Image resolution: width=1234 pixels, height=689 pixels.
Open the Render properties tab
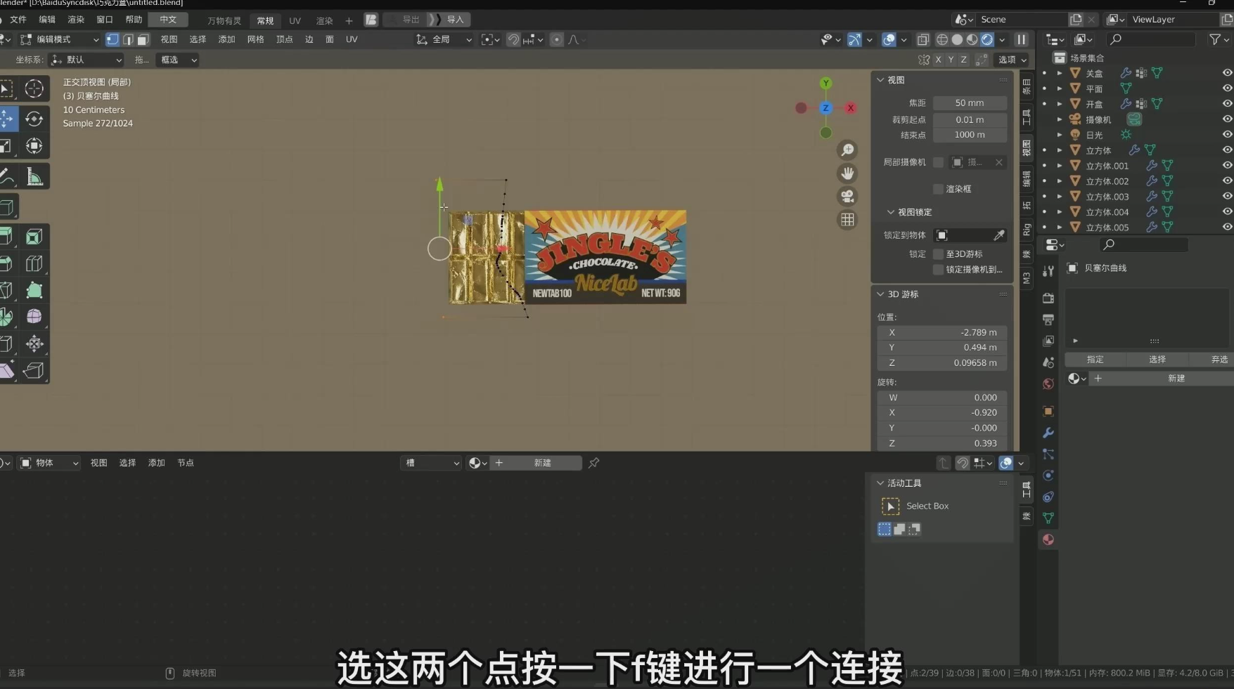1048,298
